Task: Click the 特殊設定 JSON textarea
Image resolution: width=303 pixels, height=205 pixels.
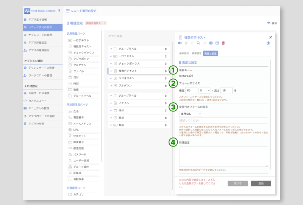Action: pyautogui.click(x=223, y=157)
